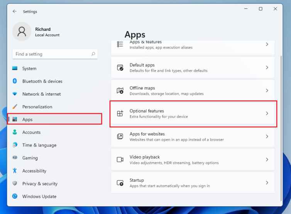Click the Network & internet wifi icon
Image resolution: width=291 pixels, height=214 pixels.
point(15,94)
